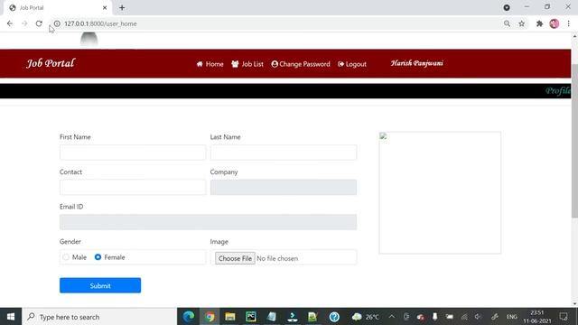Focus the Last Name input field
Viewport: 578px width, 325px height.
[283, 153]
